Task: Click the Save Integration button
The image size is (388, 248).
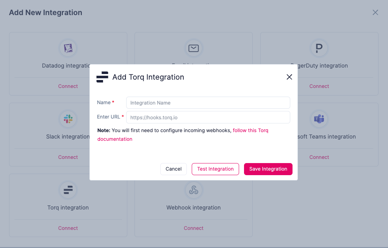Action: 268,169
